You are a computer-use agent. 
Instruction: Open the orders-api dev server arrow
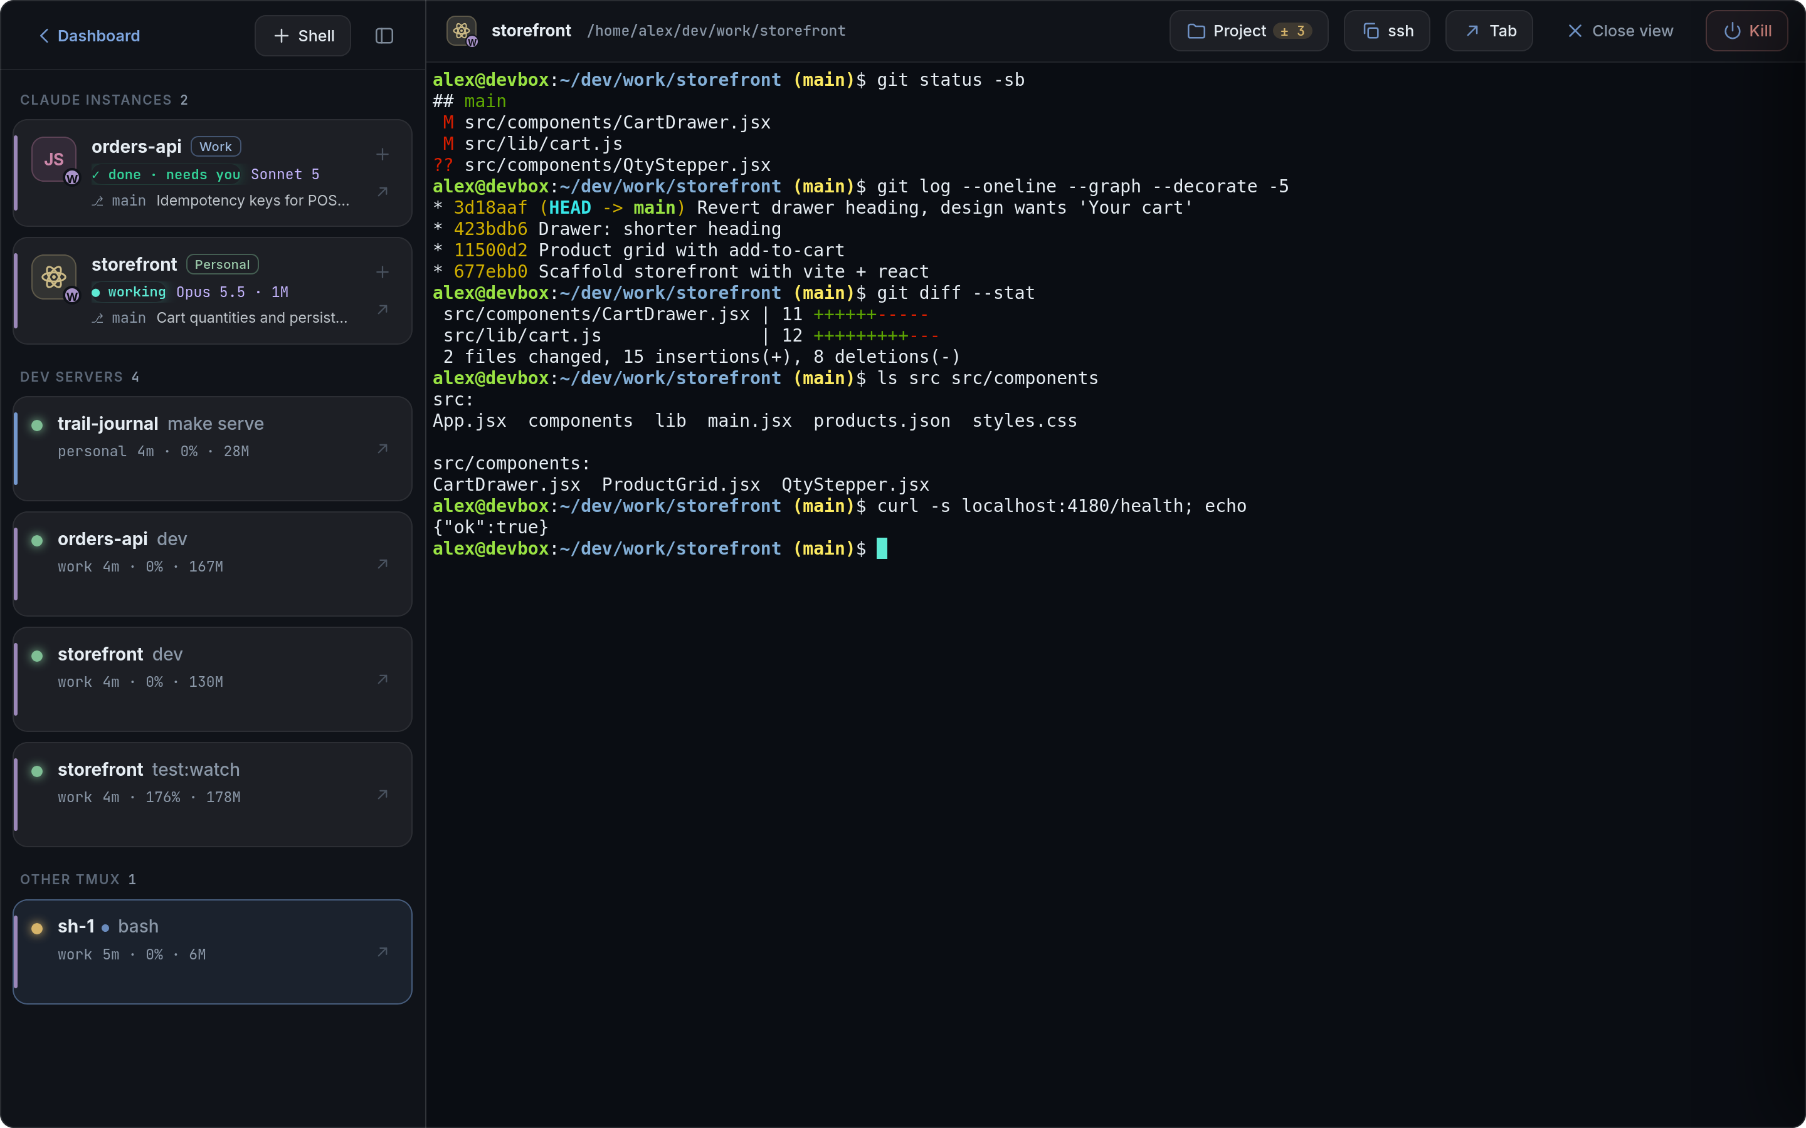[x=382, y=564]
